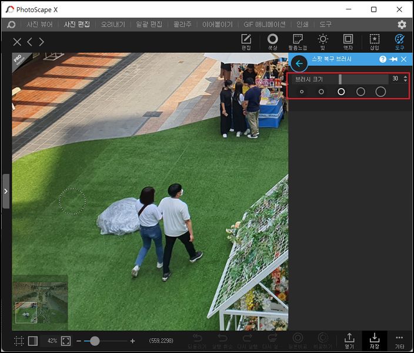Toggle the selection grid icon at bottom
Viewport: 414px width, 353px height.
click(19, 341)
